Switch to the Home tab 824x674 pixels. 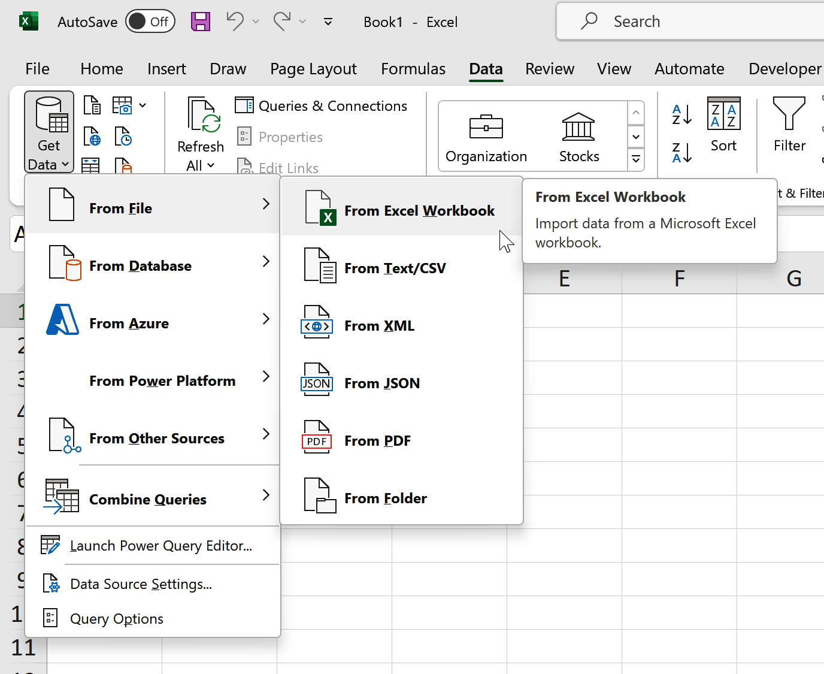coord(102,69)
